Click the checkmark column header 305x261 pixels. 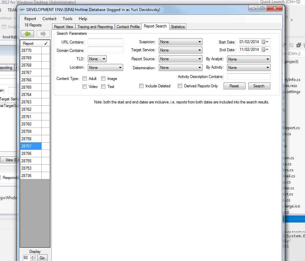click(x=46, y=43)
